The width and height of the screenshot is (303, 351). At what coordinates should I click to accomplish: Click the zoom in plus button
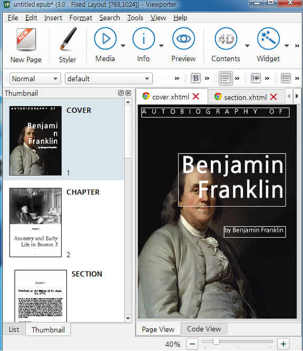tap(284, 344)
